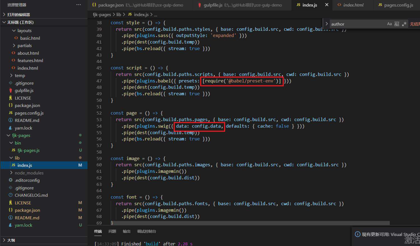
Task: Switch to the gulpfile.js editor tab
Action: 242,5
